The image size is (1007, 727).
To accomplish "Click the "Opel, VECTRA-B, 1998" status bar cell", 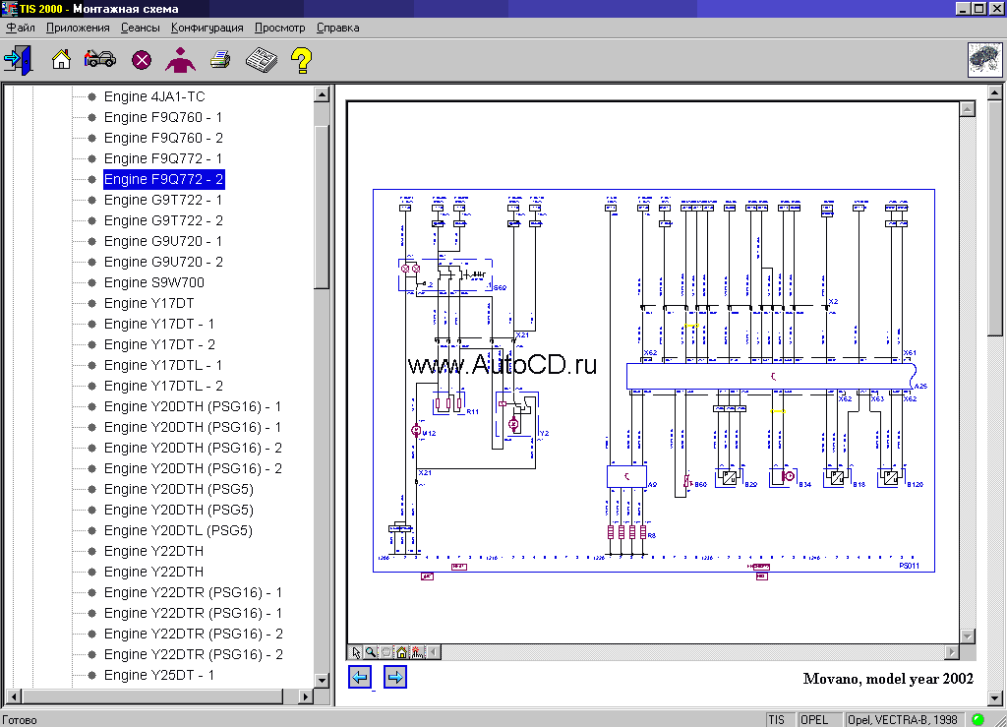I will [903, 720].
